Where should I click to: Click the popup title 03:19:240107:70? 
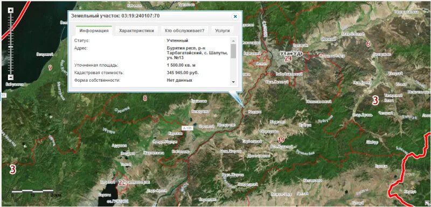(140, 16)
